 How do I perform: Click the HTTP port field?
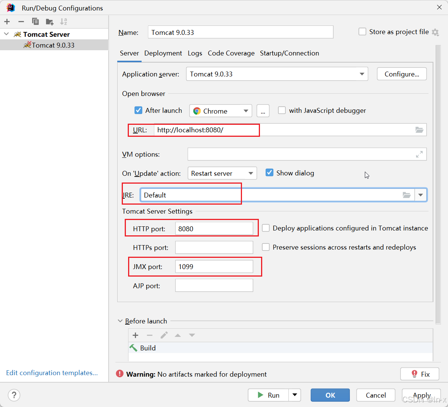click(x=214, y=229)
